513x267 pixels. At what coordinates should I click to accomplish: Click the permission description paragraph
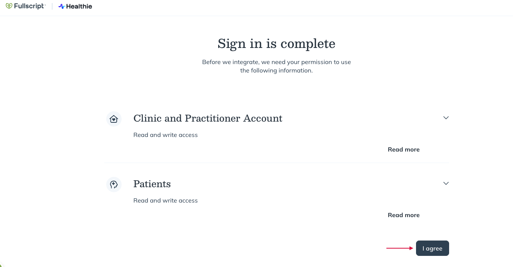pos(276,66)
